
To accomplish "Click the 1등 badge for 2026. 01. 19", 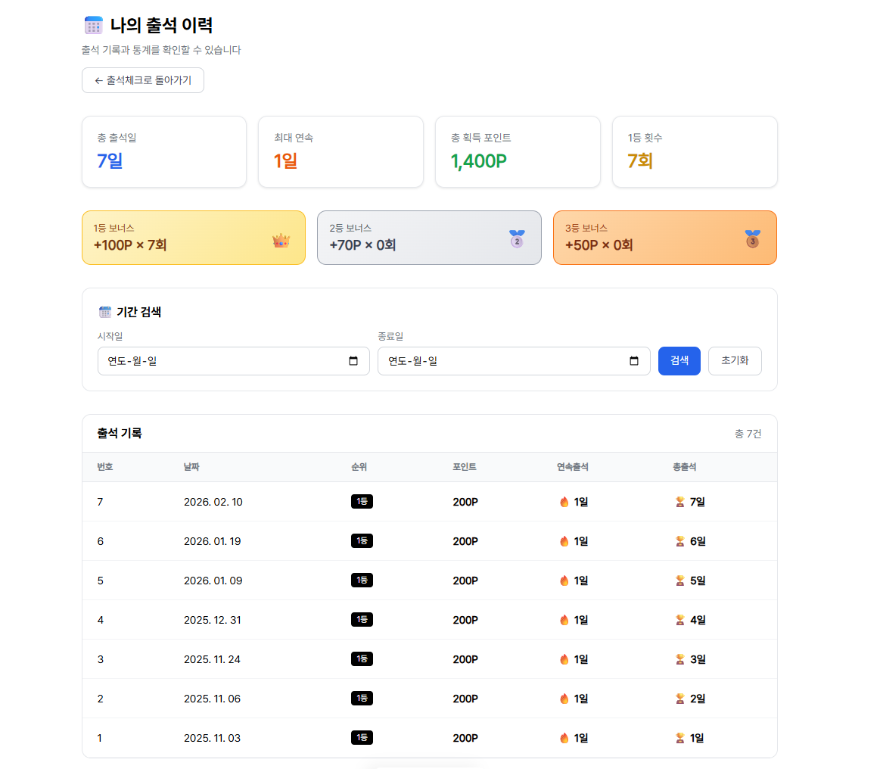I will 362,541.
